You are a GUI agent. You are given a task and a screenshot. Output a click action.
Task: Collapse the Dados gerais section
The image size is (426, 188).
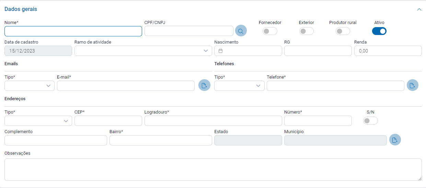419,10
